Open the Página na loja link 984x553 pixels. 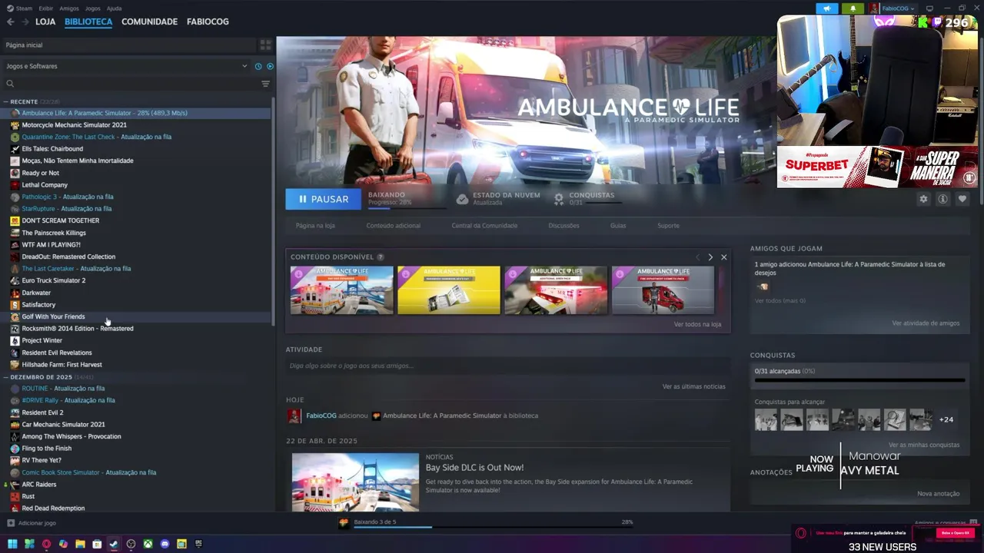315,226
